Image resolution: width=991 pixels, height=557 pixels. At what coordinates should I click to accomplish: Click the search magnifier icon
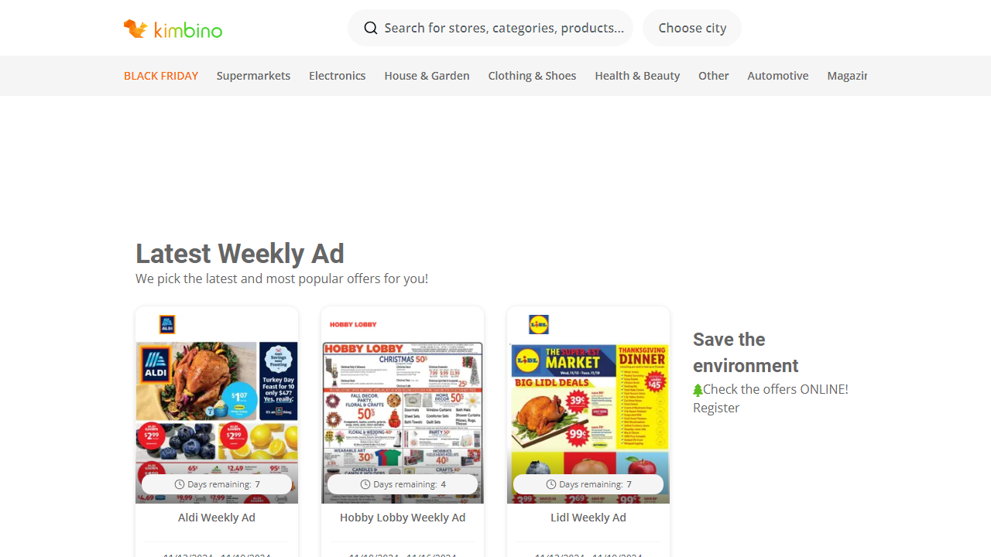pyautogui.click(x=371, y=28)
